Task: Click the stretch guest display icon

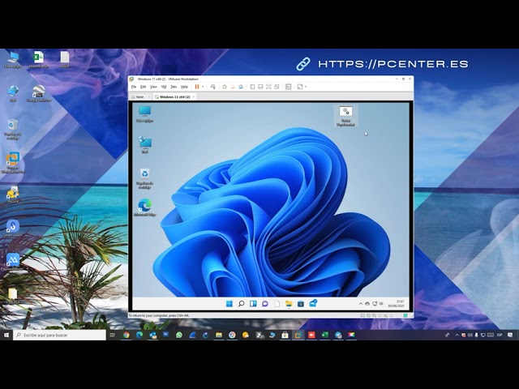Action: click(x=300, y=87)
